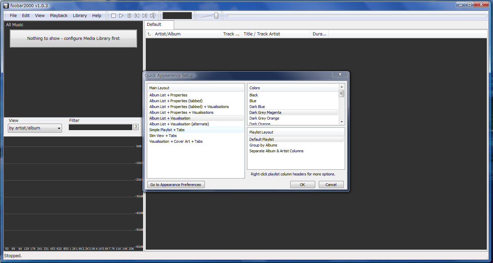Pick 'Simple Playlist + Tabs' layout
The height and width of the screenshot is (263, 493).
[x=196, y=130]
